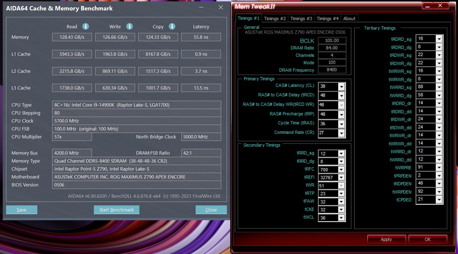This screenshot has height=254, width=458.
Task: Click the BIOS Version value 0506
Action: tap(136, 185)
